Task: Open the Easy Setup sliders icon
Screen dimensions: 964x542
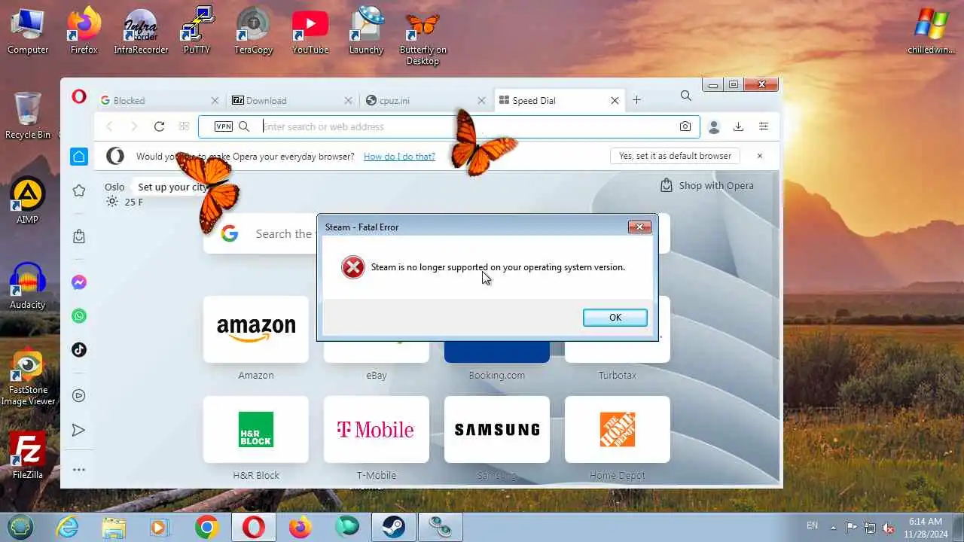Action: tap(764, 126)
